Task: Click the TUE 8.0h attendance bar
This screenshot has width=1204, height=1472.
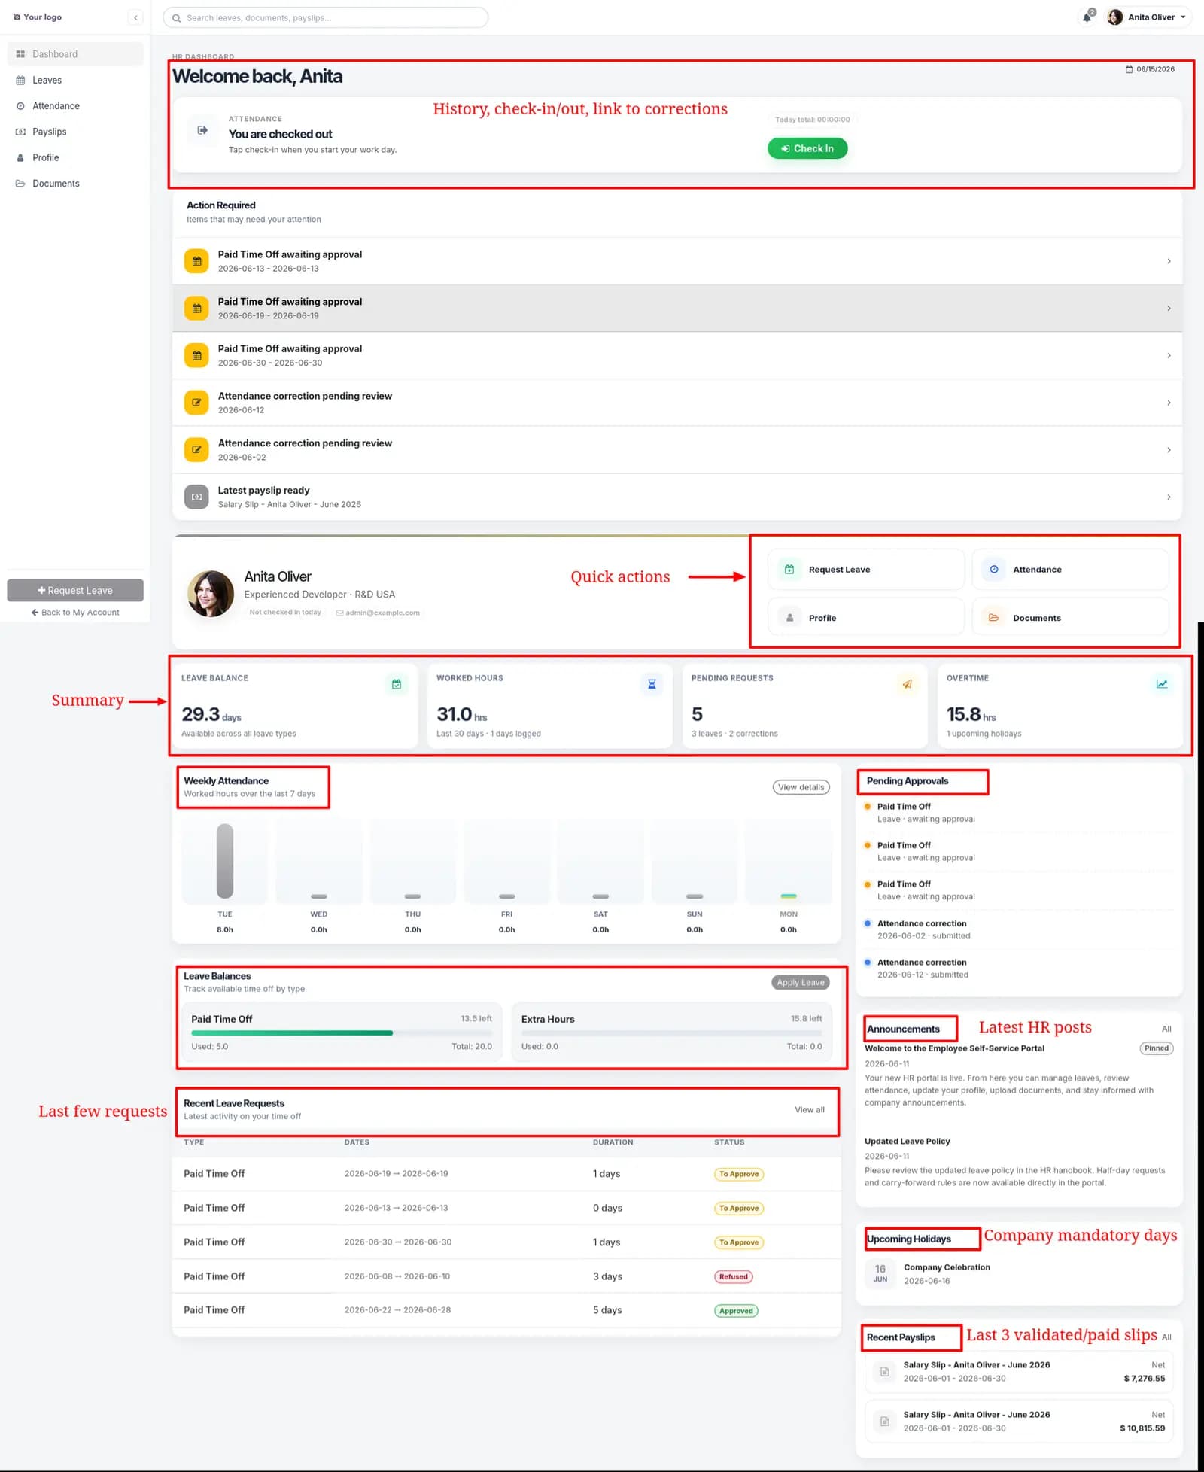Action: tap(225, 861)
